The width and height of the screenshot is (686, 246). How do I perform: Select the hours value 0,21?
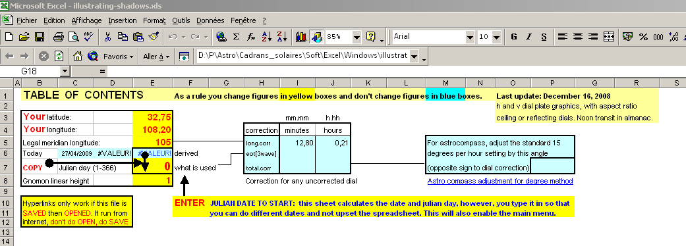(333, 143)
